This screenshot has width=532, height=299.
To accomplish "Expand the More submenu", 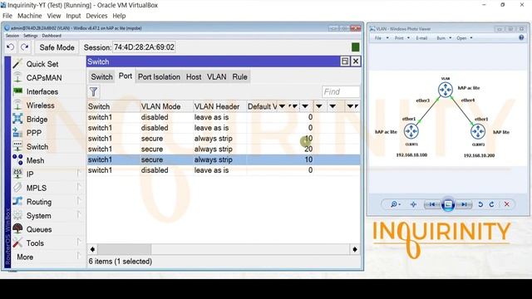I will (78, 257).
